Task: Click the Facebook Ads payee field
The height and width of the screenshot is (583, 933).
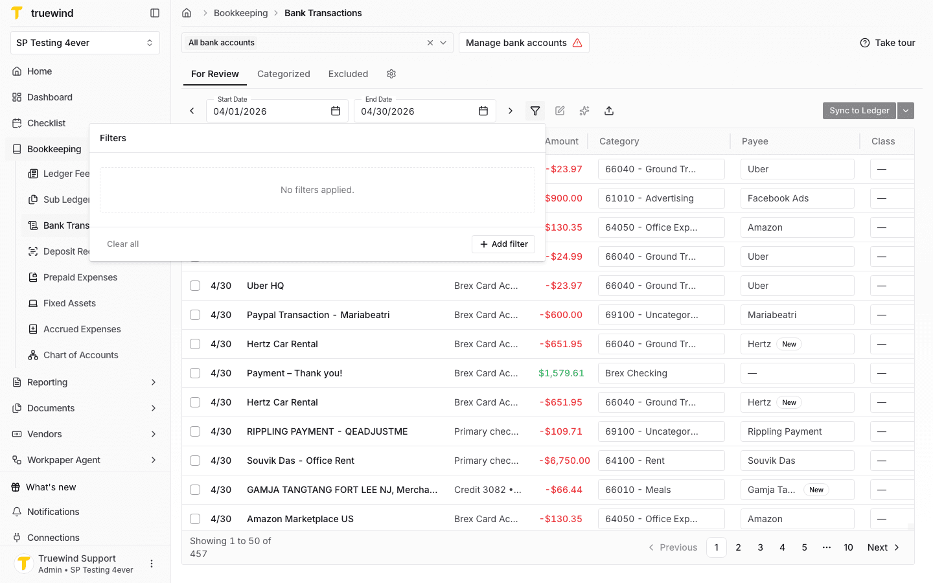Action: pyautogui.click(x=798, y=198)
